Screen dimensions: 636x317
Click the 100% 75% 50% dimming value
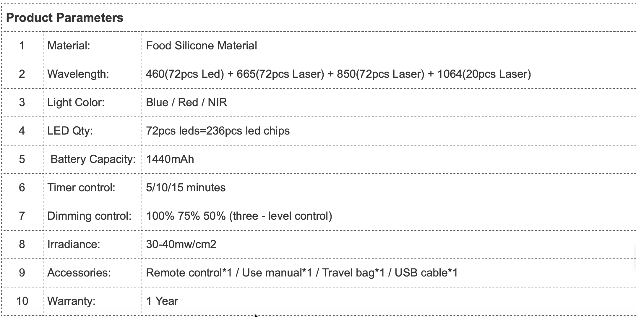pyautogui.click(x=239, y=216)
